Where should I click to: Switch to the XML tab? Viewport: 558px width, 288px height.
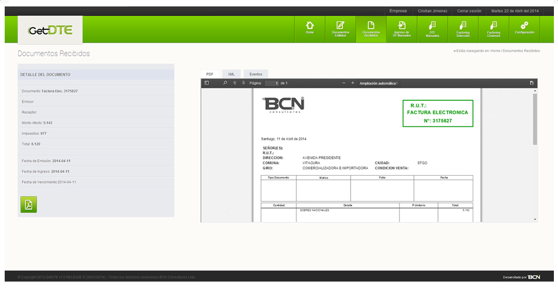point(231,74)
